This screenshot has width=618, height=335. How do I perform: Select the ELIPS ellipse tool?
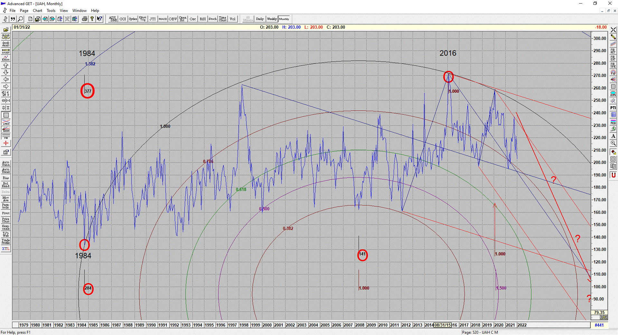(x=613, y=94)
